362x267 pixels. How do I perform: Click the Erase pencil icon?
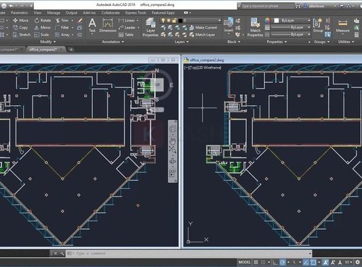click(x=80, y=20)
